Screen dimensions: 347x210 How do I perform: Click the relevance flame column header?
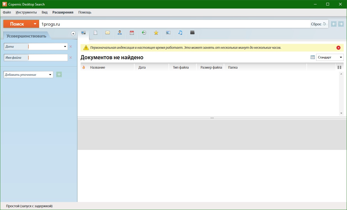[x=84, y=67]
